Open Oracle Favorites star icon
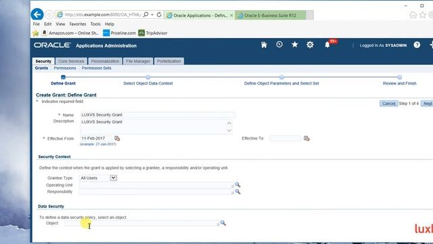The image size is (433, 244). point(295,45)
